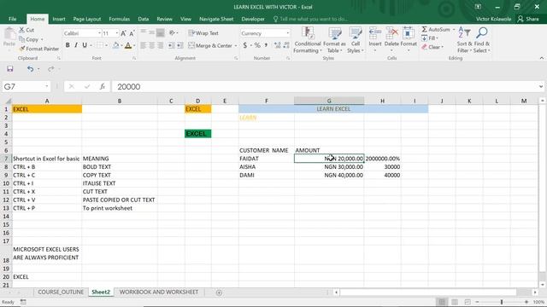Click the AutoSum sigma icon

[424, 30]
